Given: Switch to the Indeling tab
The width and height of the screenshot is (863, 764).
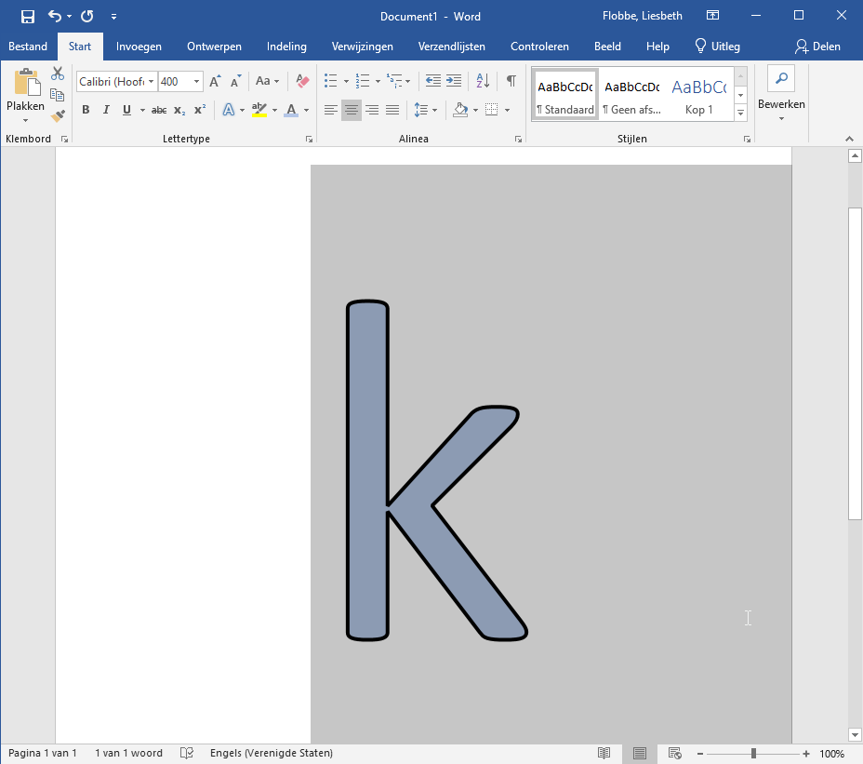Looking at the screenshot, I should pyautogui.click(x=286, y=47).
